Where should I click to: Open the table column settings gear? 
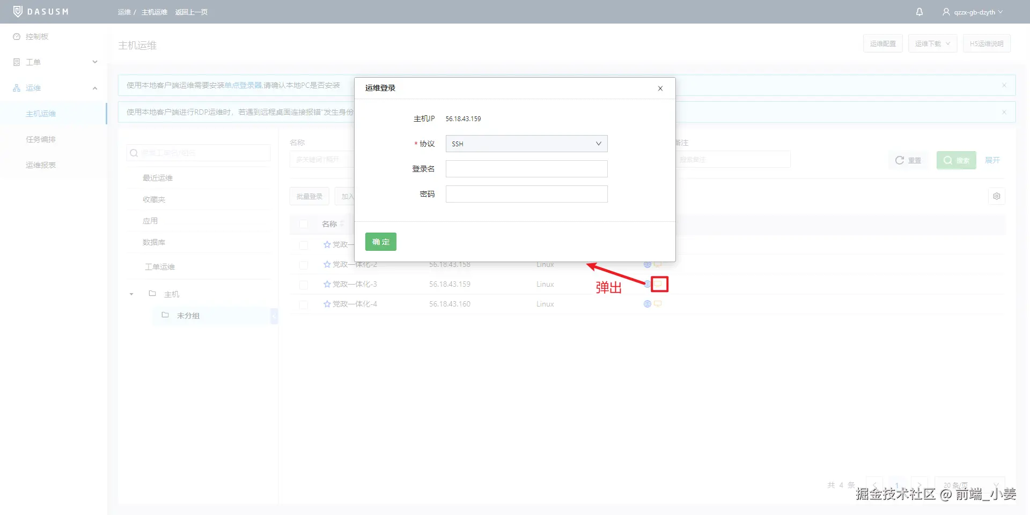(997, 196)
